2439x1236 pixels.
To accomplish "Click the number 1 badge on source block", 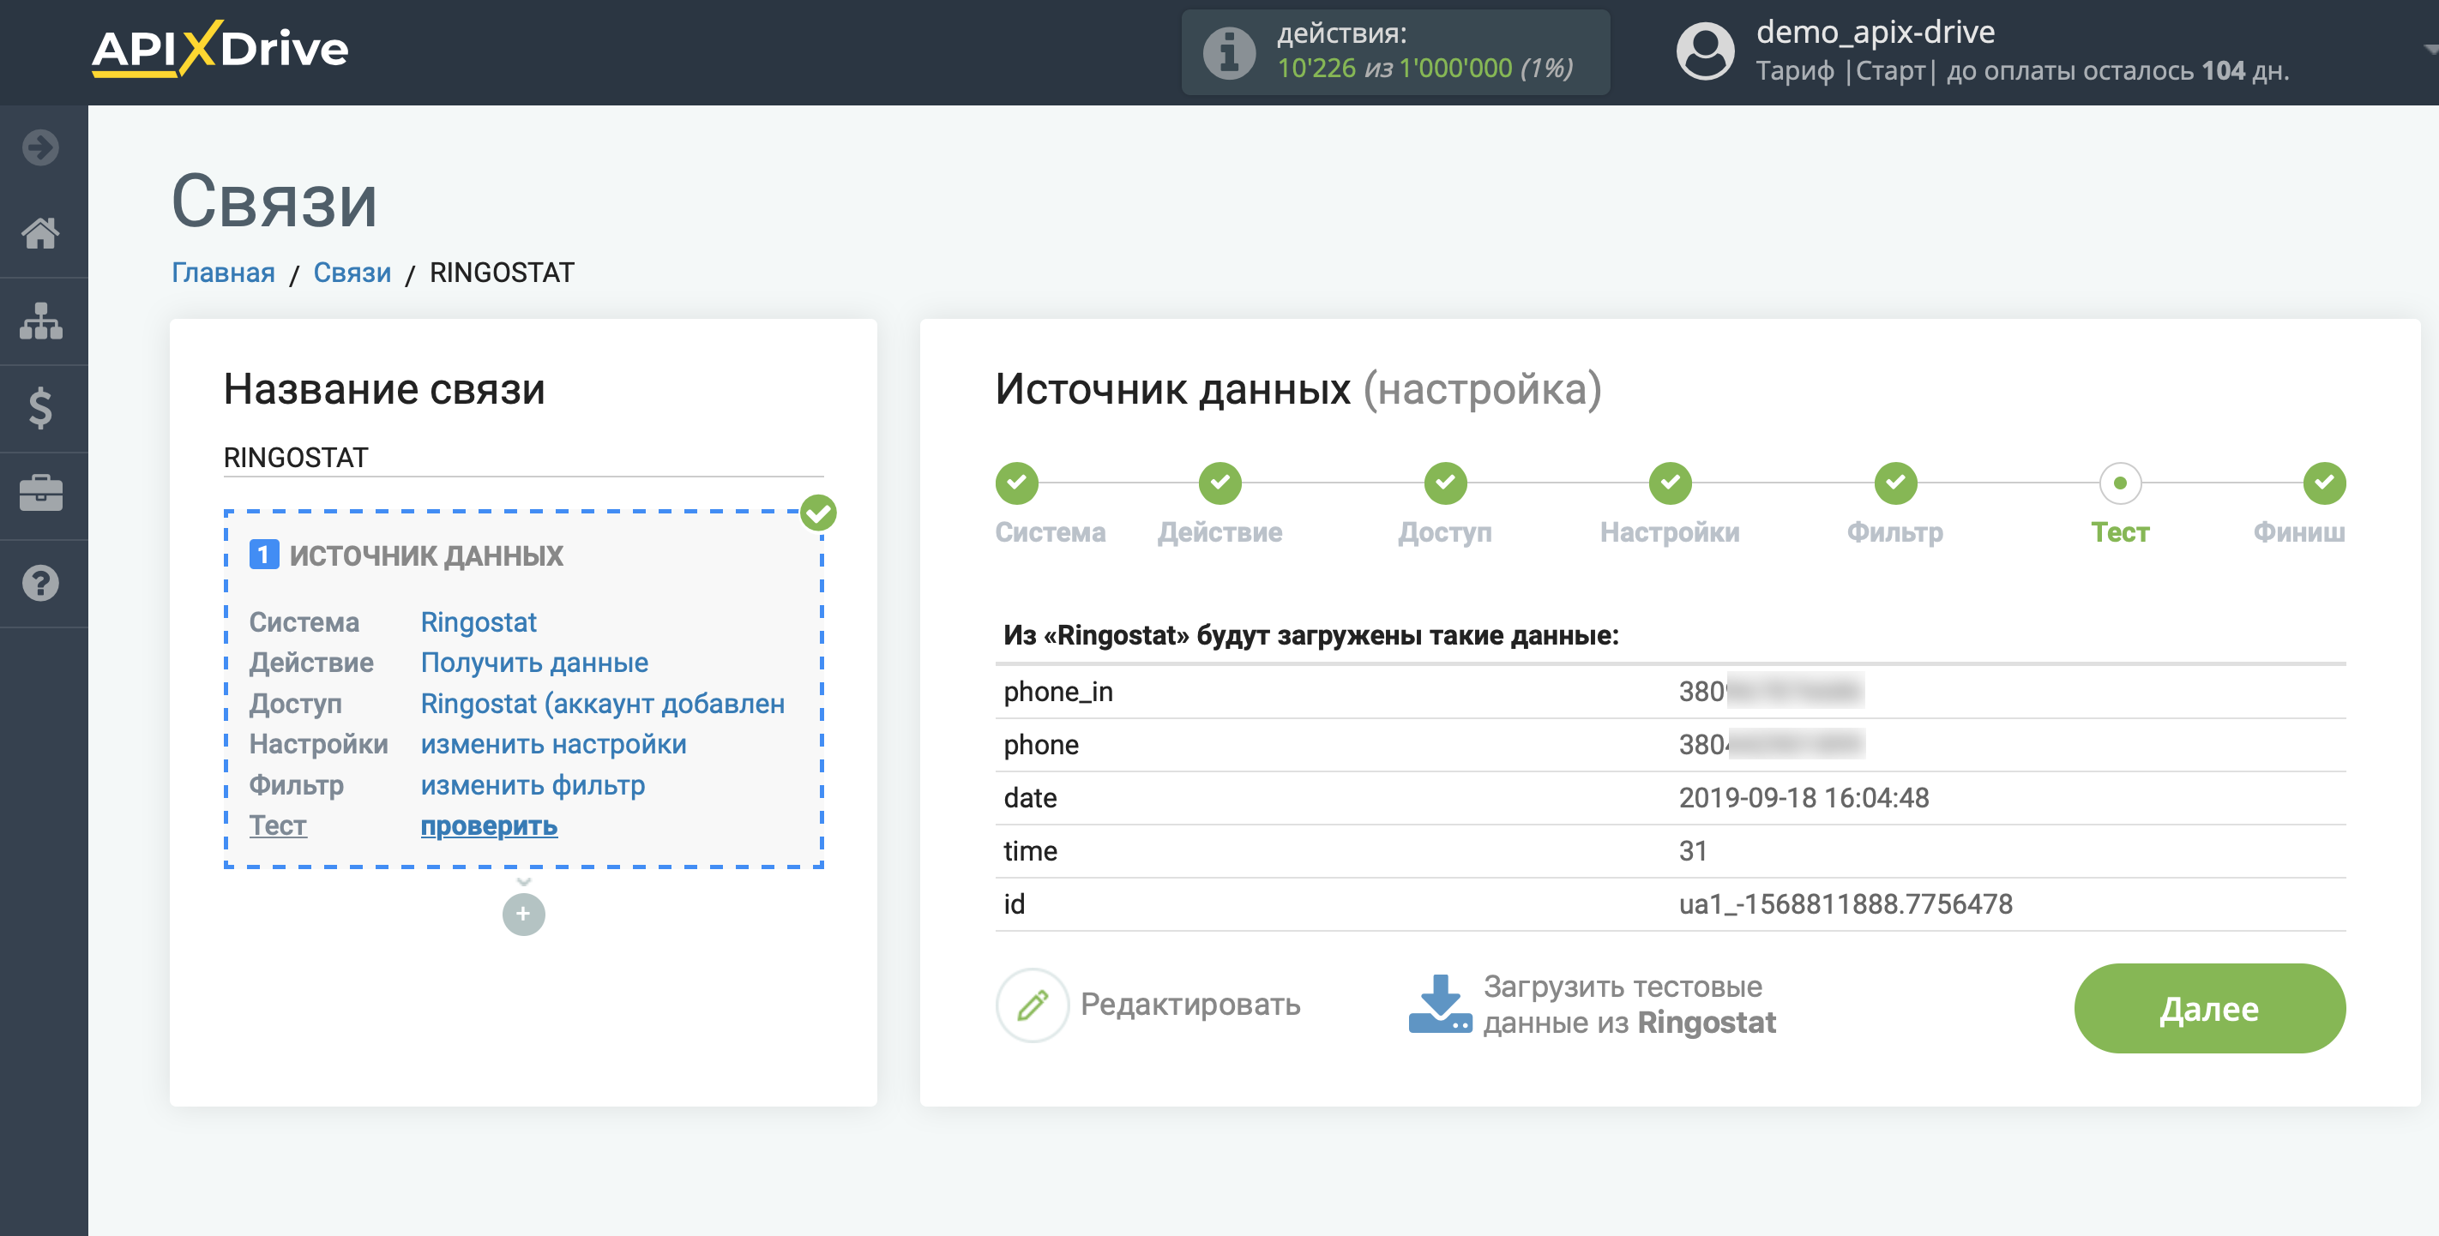I will 264,555.
